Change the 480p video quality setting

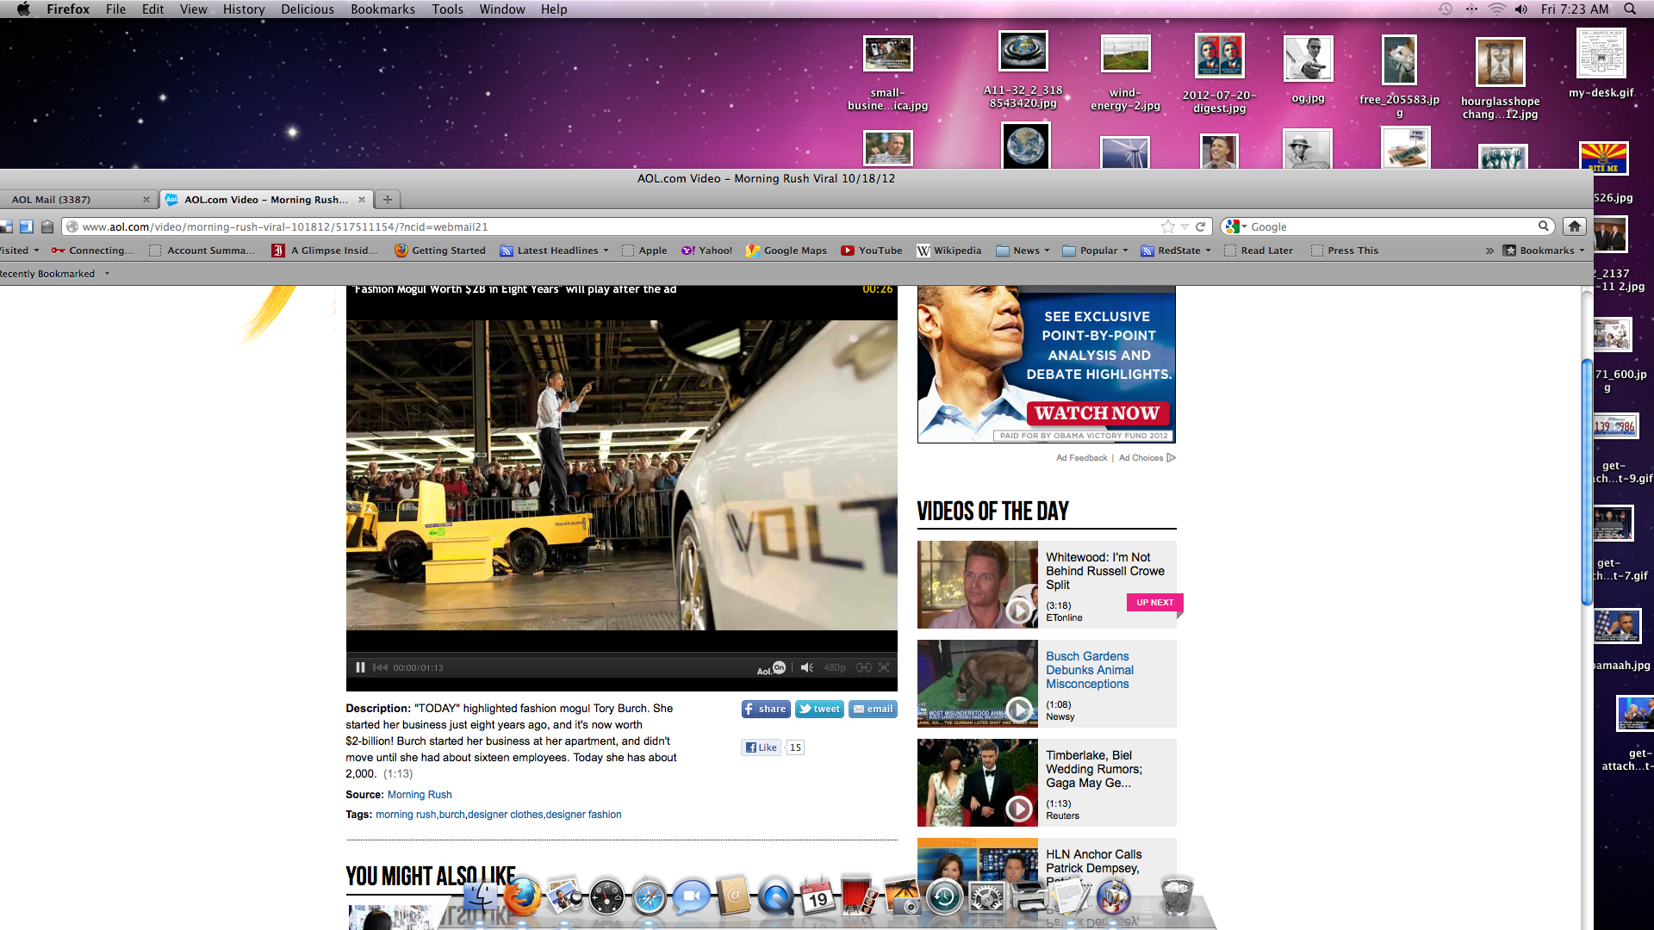click(835, 667)
